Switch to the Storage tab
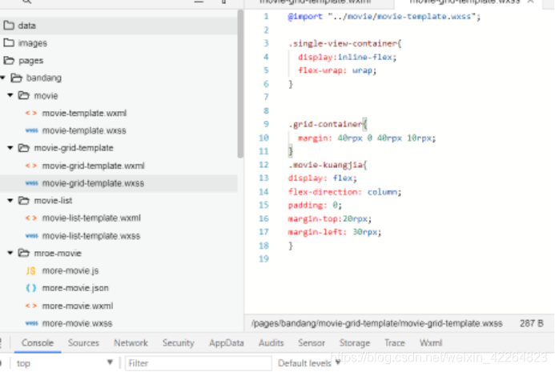This screenshot has width=555, height=372. (355, 342)
